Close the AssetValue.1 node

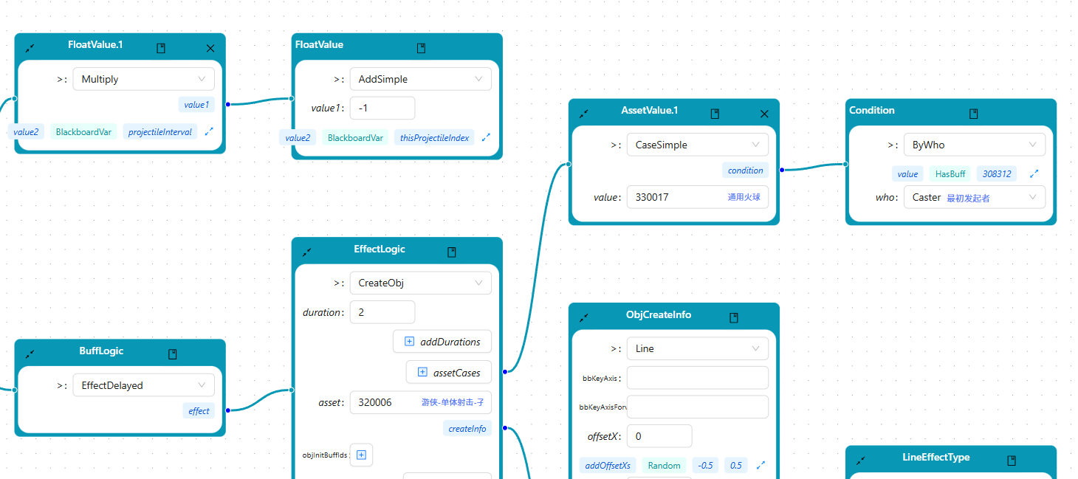(x=764, y=114)
